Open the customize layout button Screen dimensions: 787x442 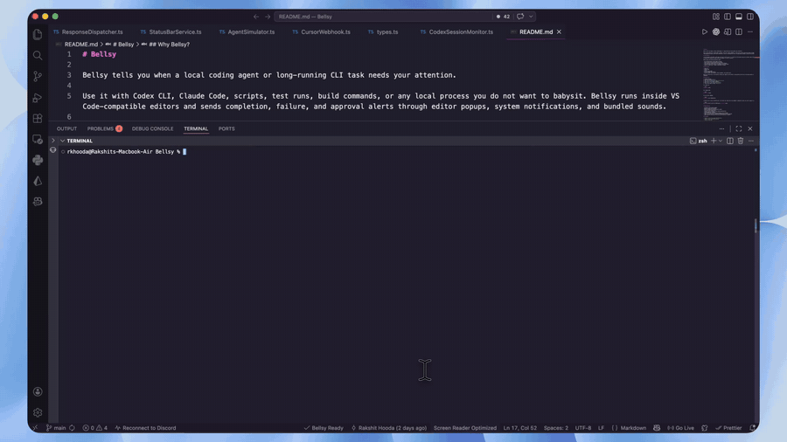coord(716,17)
